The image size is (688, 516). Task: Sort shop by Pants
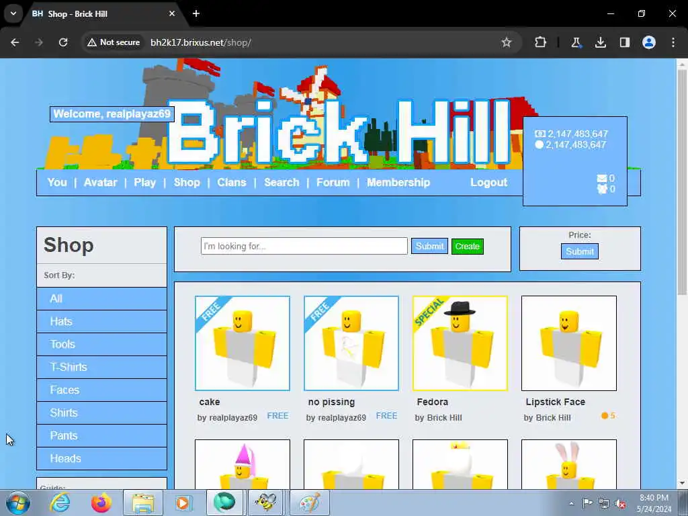click(102, 435)
